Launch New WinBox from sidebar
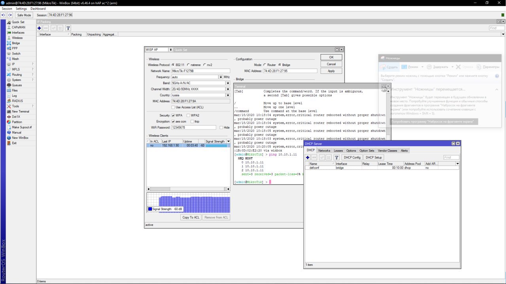The height and width of the screenshot is (284, 506). (20, 138)
